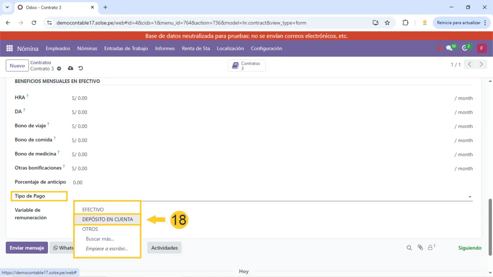The image size is (493, 277).
Task: Click the Nuevo button
Action: pyautogui.click(x=17, y=66)
